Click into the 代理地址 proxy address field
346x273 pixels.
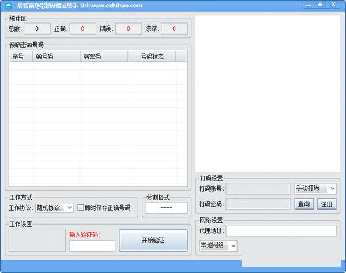281,230
